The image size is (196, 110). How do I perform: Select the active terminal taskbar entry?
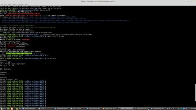pyautogui.click(x=126, y=109)
